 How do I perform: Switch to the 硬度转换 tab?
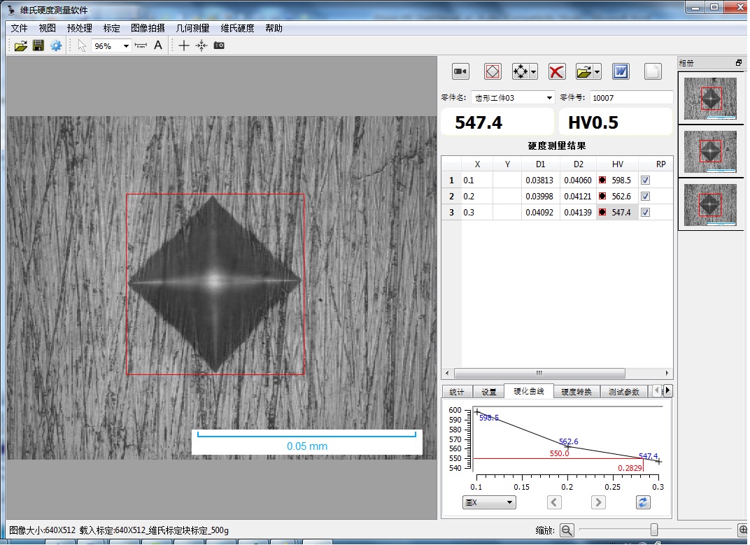(576, 392)
